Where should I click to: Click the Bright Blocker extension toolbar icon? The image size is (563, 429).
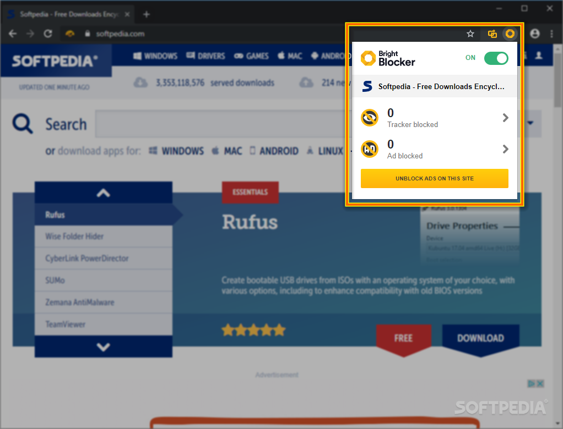(x=510, y=34)
